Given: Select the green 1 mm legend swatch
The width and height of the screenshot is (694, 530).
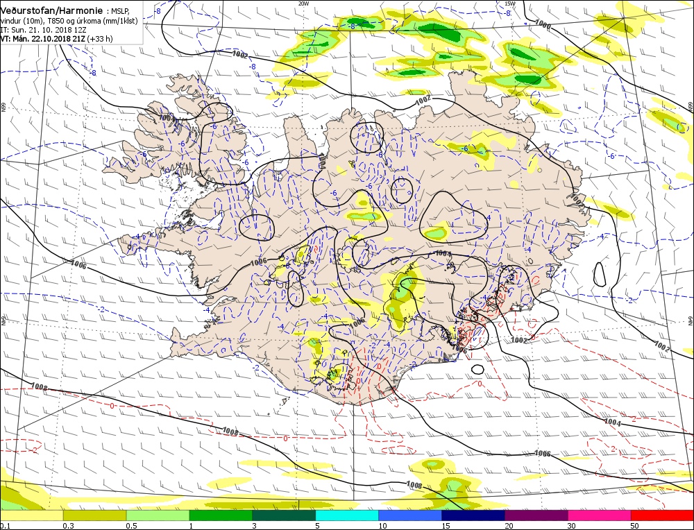Looking at the screenshot, I should [x=221, y=515].
